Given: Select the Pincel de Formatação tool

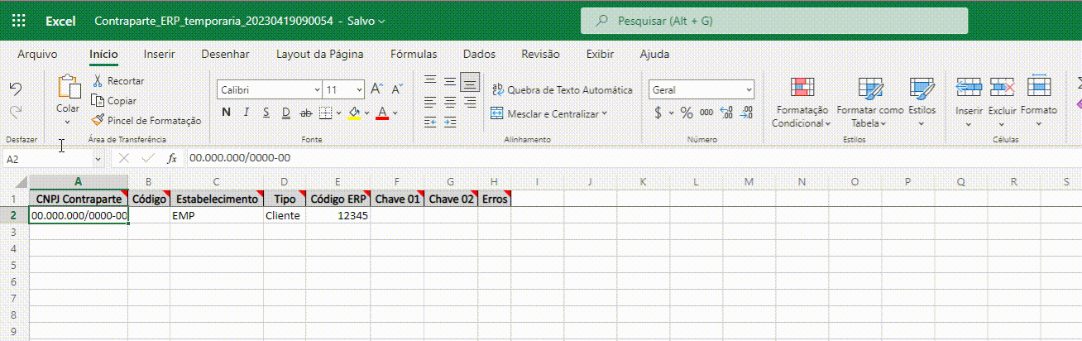Looking at the screenshot, I should (146, 120).
